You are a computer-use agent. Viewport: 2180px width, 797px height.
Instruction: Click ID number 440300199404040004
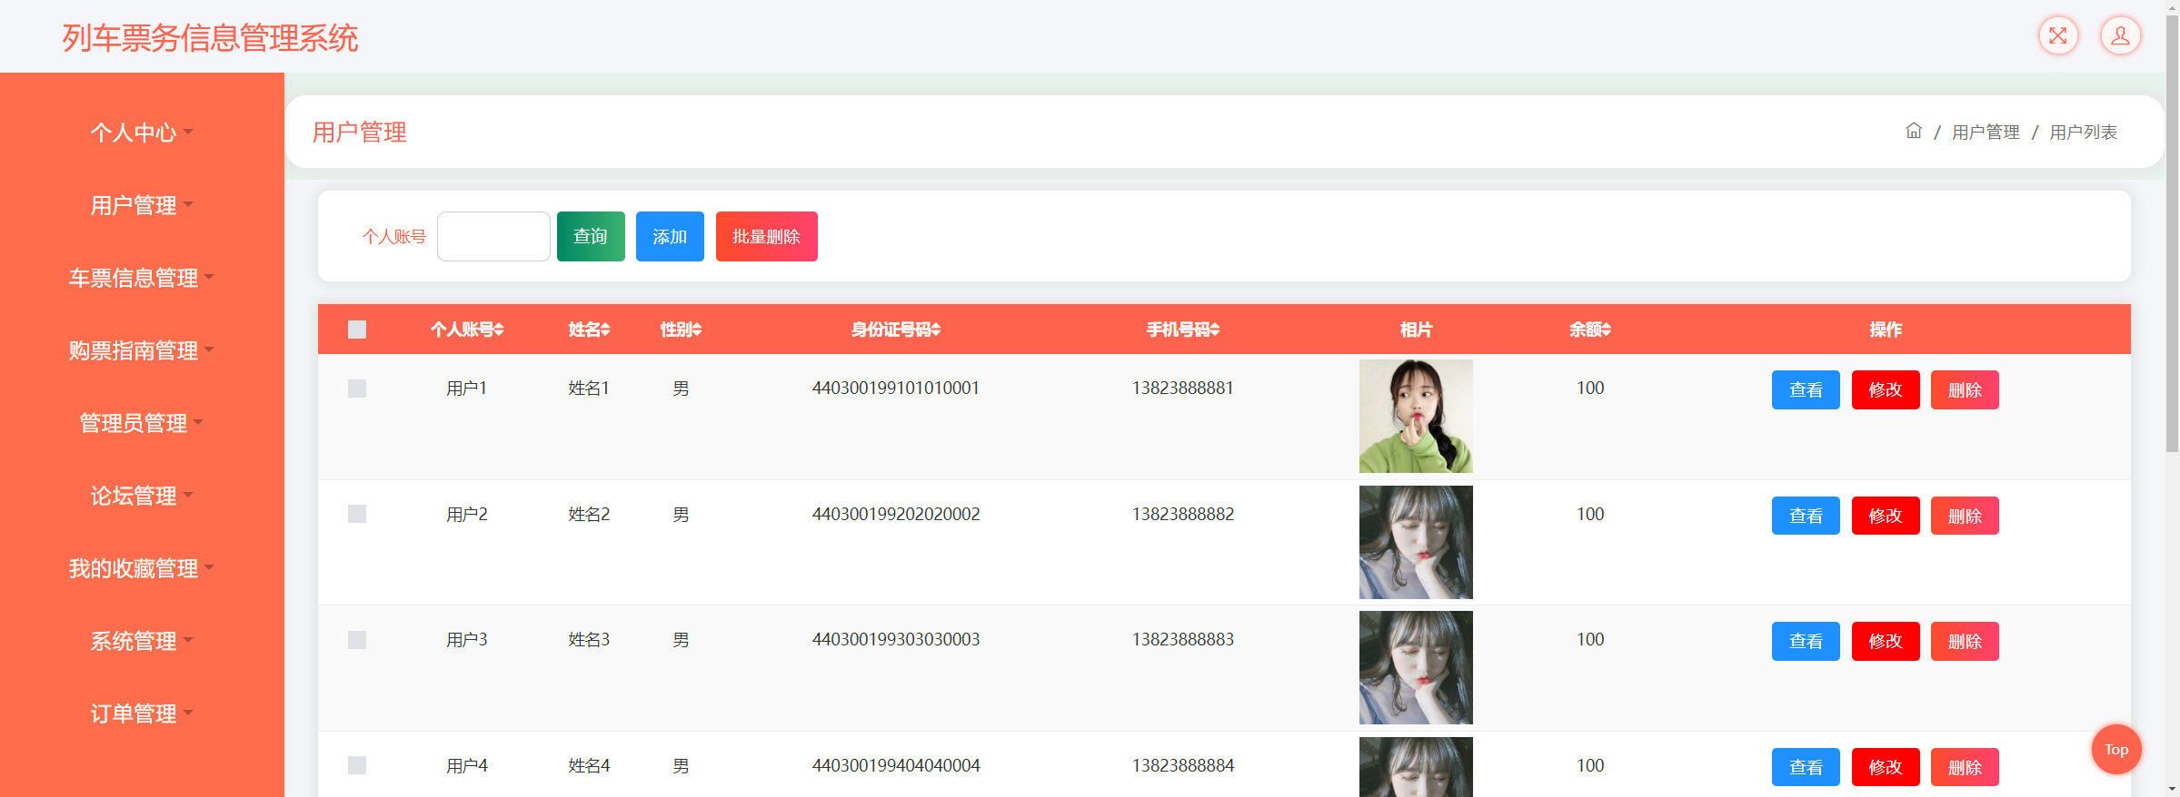point(895,765)
